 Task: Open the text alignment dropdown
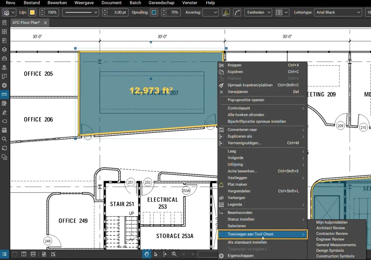tap(282, 12)
